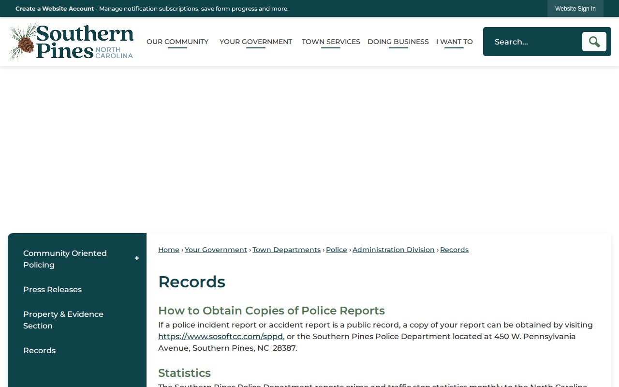
Task: Open the Your Government menu
Action: (256, 42)
